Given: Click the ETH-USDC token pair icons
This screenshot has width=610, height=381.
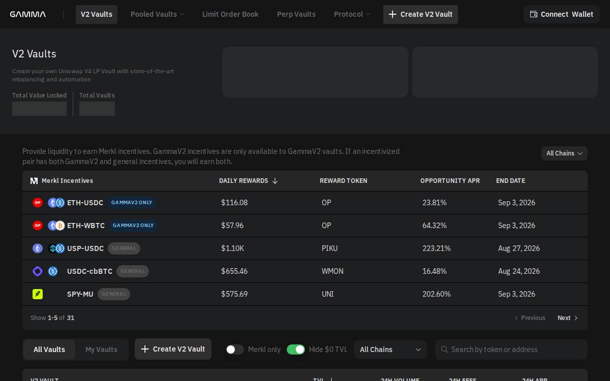Looking at the screenshot, I should (x=56, y=203).
